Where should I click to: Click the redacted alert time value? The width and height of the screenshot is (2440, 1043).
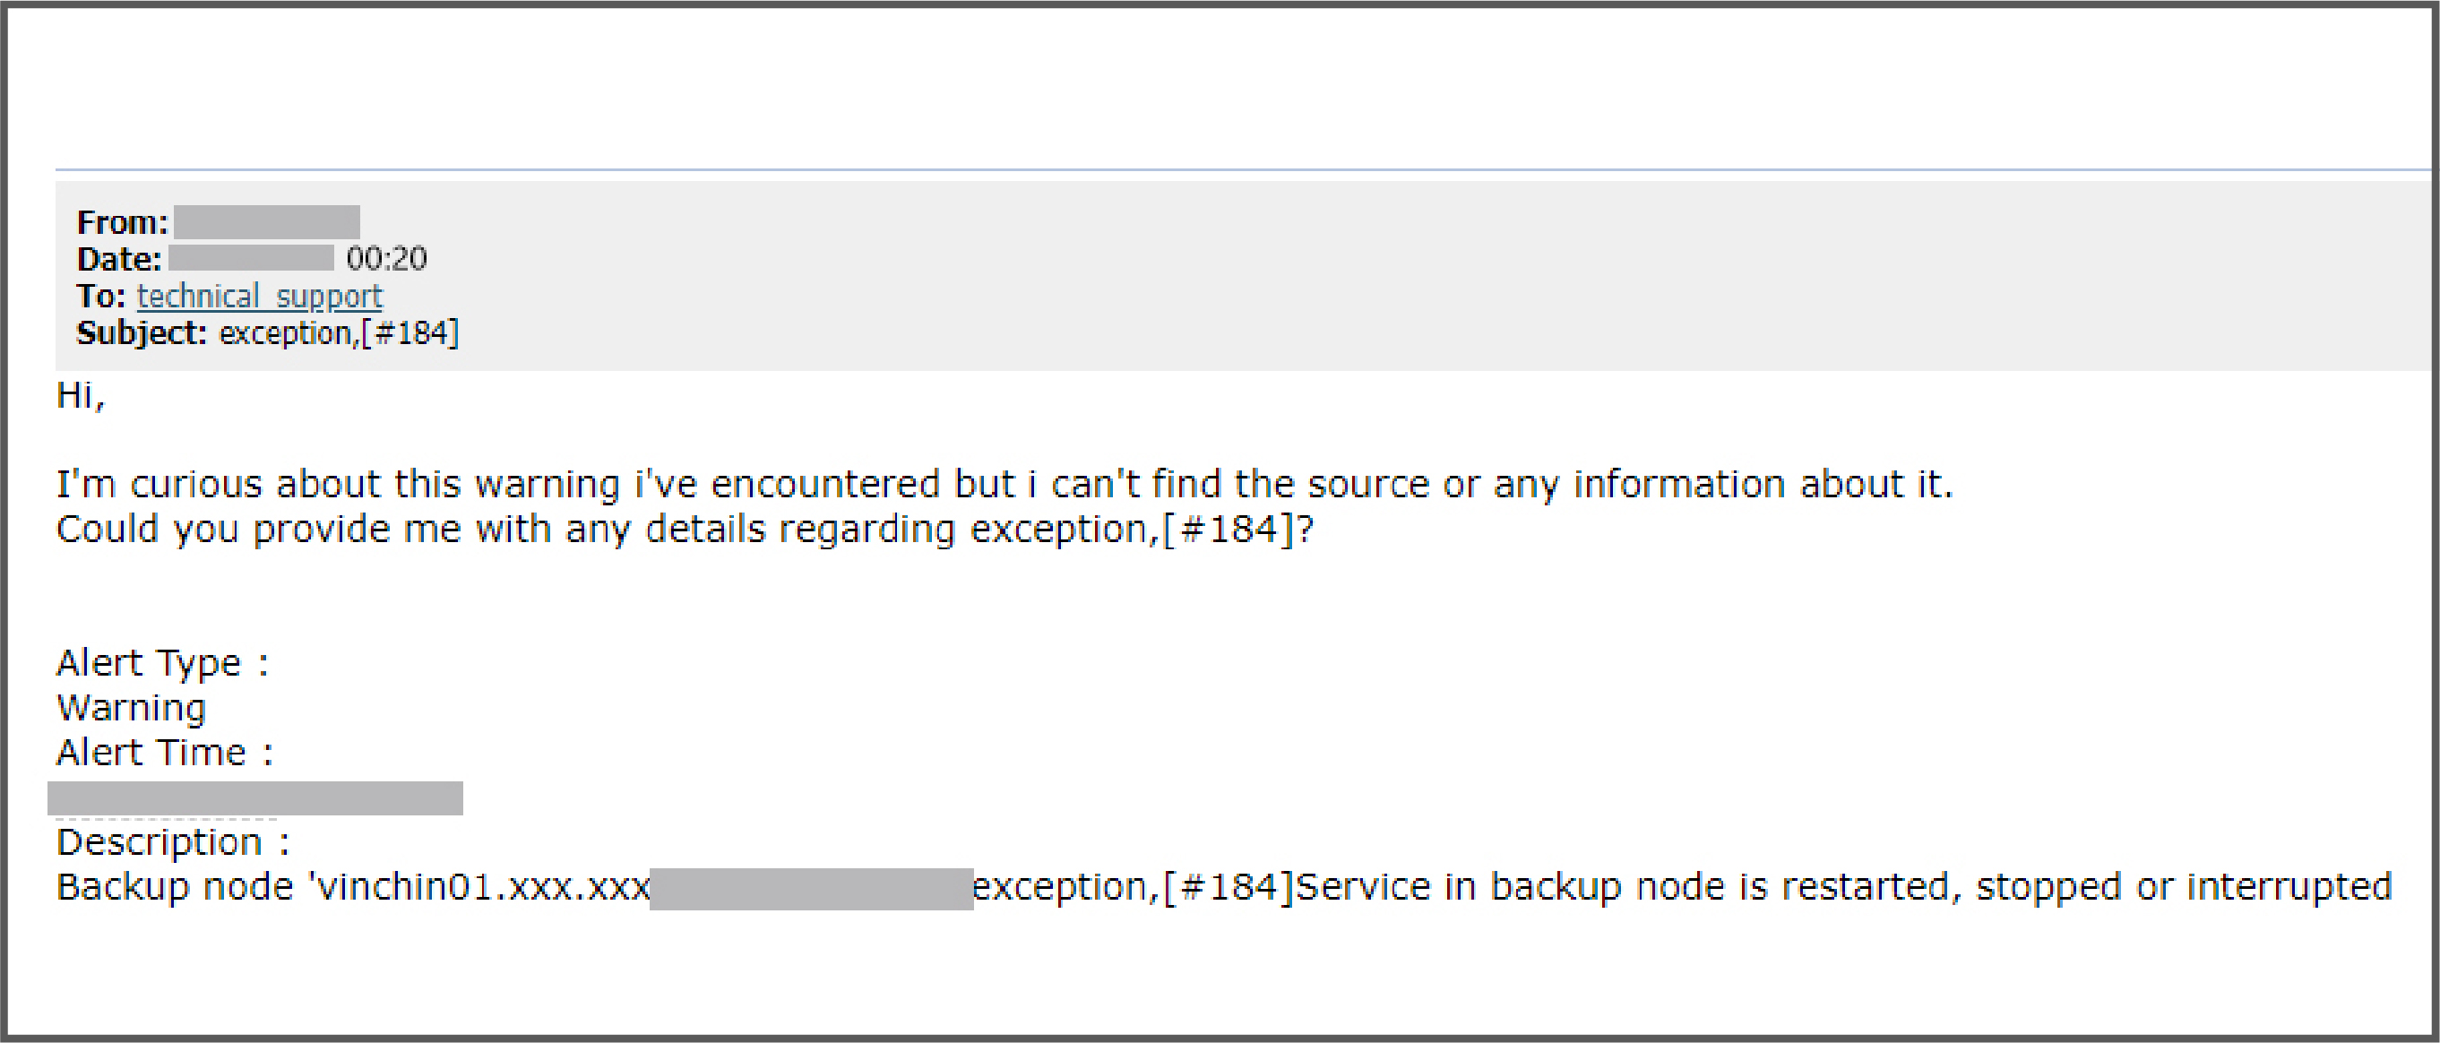click(254, 798)
